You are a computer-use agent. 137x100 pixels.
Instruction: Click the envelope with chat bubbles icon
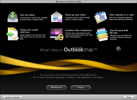[57, 17]
